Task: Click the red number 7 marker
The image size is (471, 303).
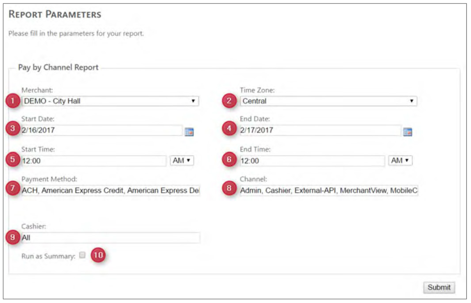Action: point(13,188)
